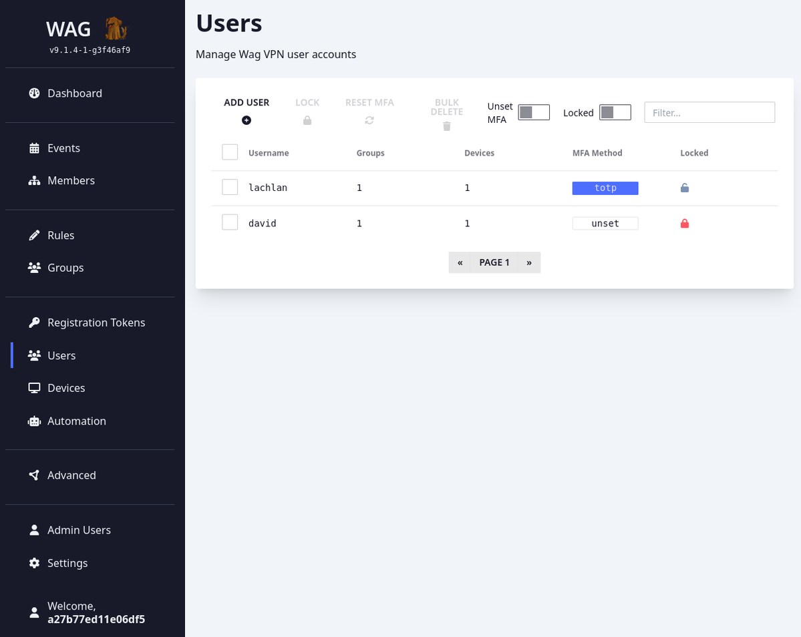Click the red lock icon for david

pos(684,224)
